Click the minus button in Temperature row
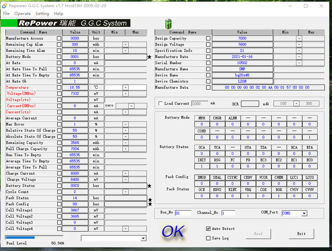Screen dimensions: 332x251 [x=126, y=87]
